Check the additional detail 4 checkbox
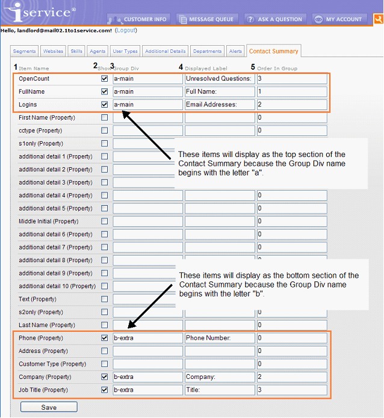Image resolution: width=384 pixels, height=418 pixels. coord(104,195)
